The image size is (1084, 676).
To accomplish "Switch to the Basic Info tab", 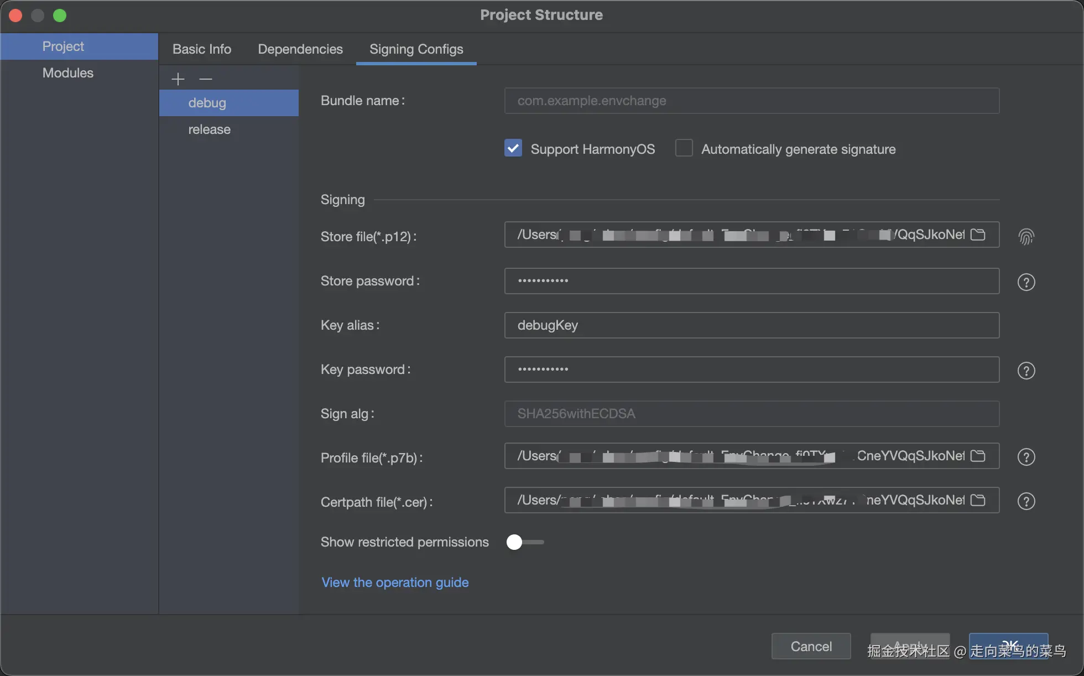I will [x=202, y=49].
